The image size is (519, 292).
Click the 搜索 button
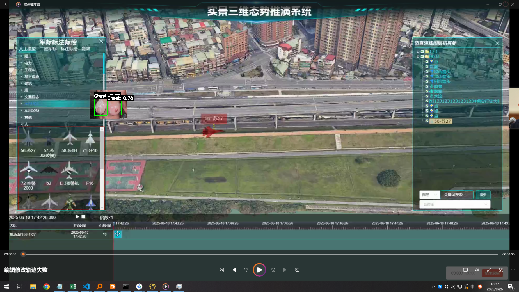[483, 195]
